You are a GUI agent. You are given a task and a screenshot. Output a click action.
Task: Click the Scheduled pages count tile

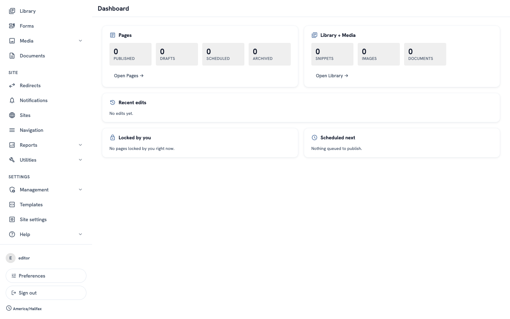pyautogui.click(x=223, y=54)
